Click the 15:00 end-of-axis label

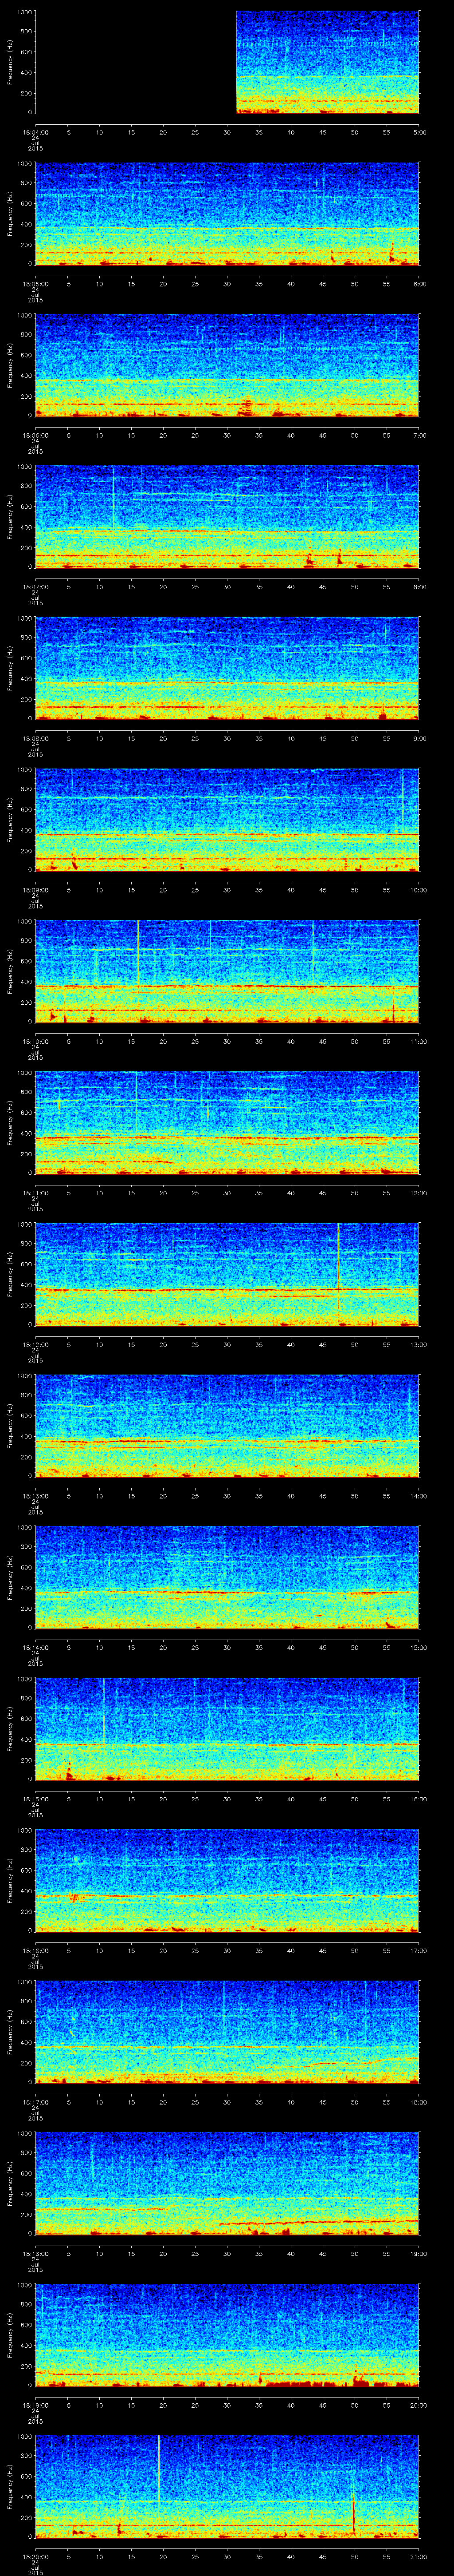click(x=418, y=1647)
